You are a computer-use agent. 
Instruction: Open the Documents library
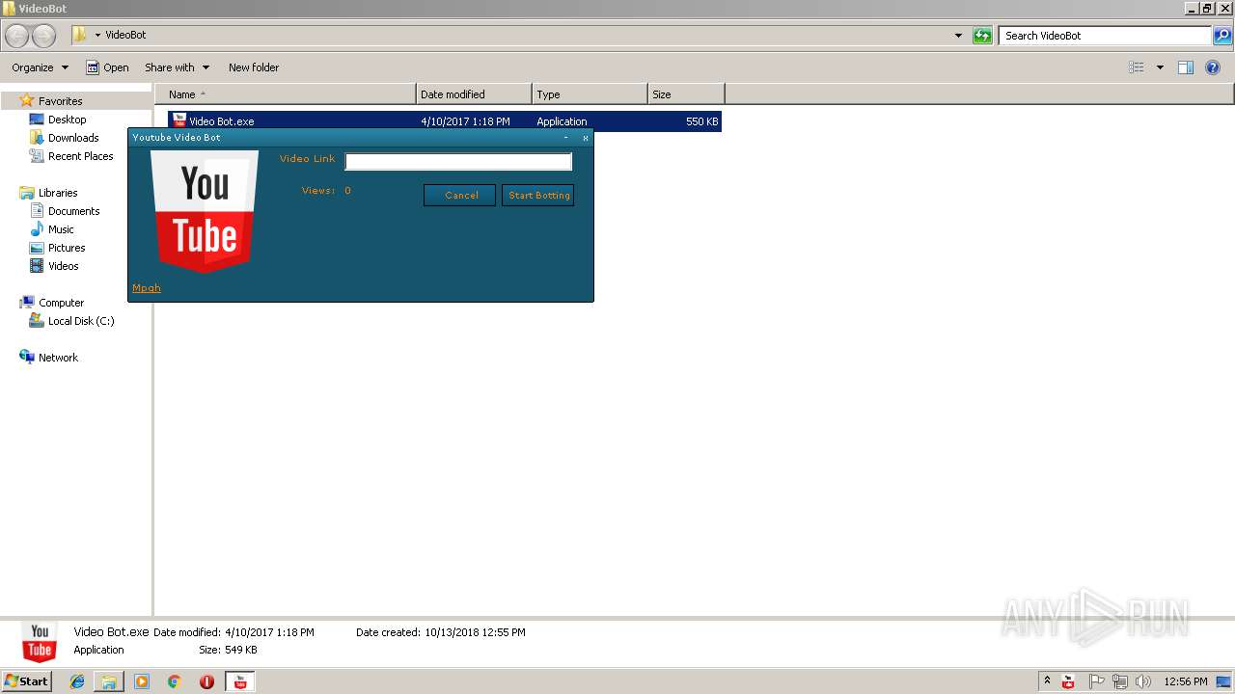[73, 211]
